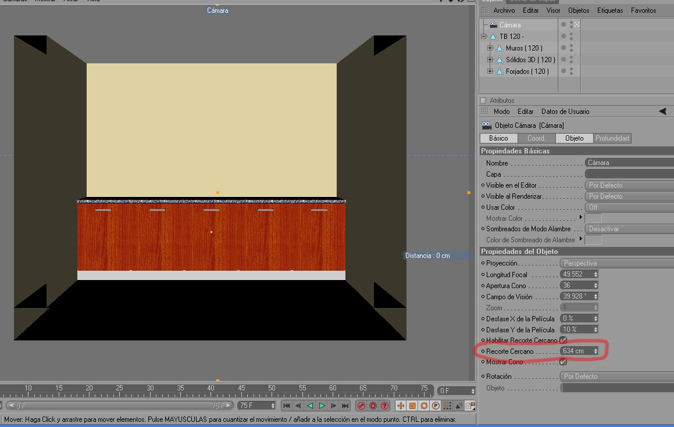Viewport: 674px width, 427px height.
Task: Switch to the Coord. tab
Action: pyautogui.click(x=536, y=138)
